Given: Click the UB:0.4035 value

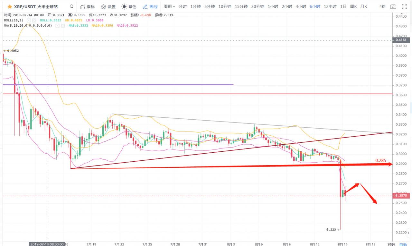Looking at the screenshot, I should [74, 20].
